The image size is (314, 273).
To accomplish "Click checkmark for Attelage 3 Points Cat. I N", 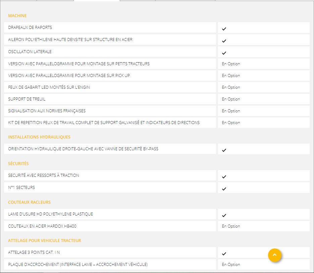I will (224, 254).
